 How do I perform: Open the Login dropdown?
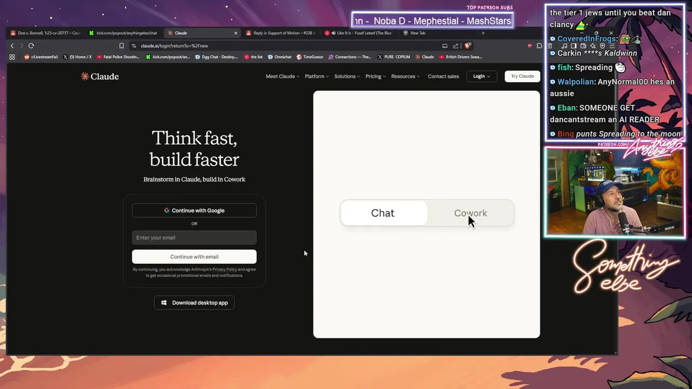coord(481,76)
